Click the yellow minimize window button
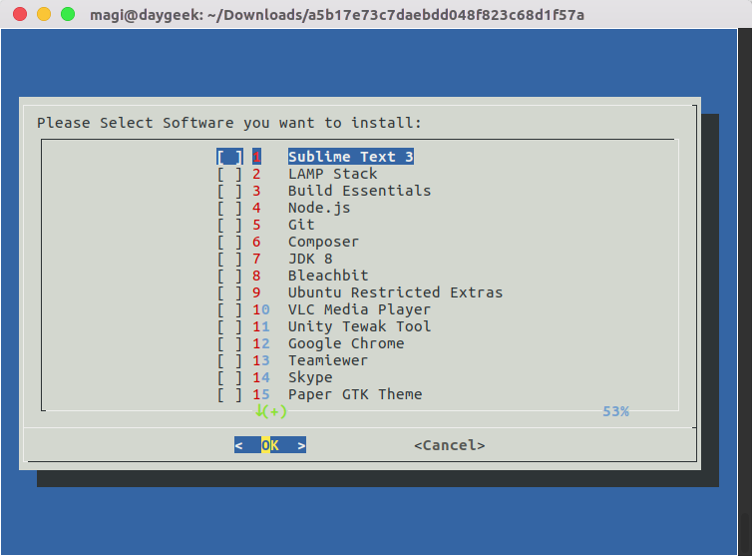The width and height of the screenshot is (752, 556). point(44,14)
